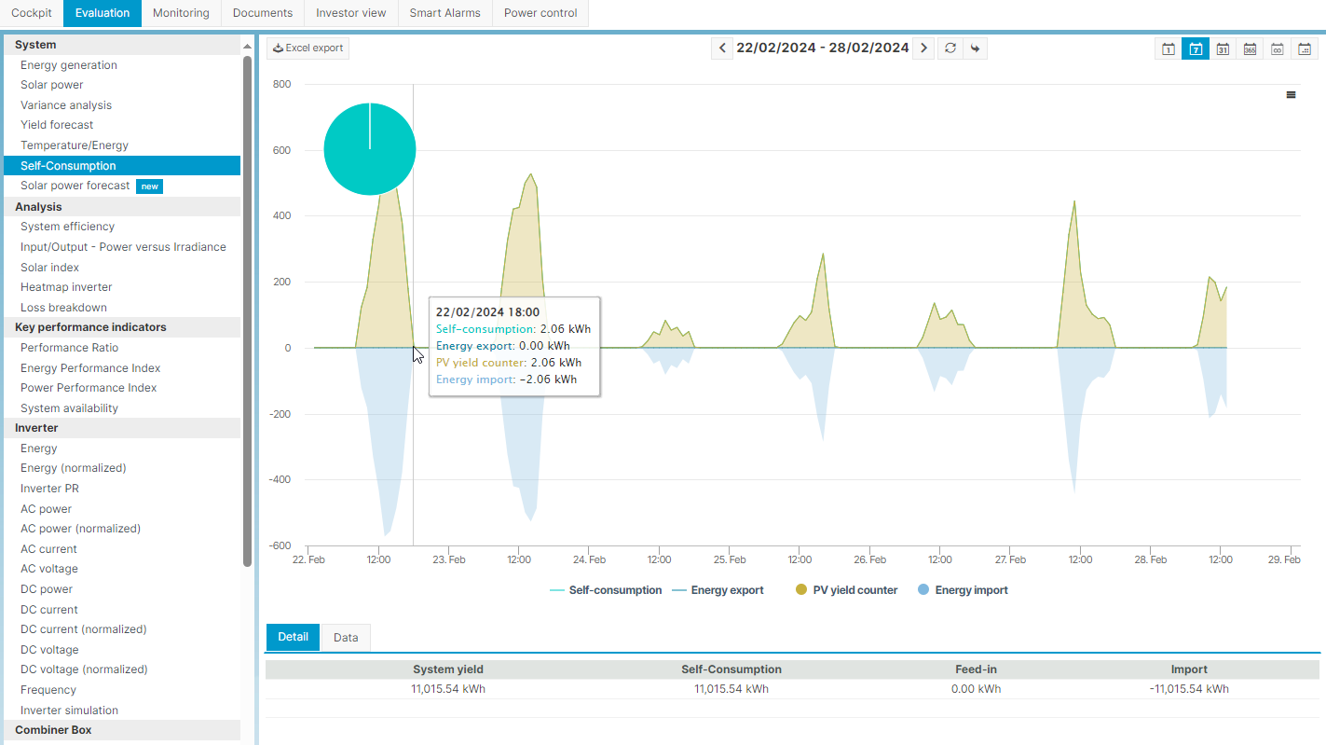Screen dimensions: 1326x745
Task: Go to the previous date range
Action: tap(722, 48)
